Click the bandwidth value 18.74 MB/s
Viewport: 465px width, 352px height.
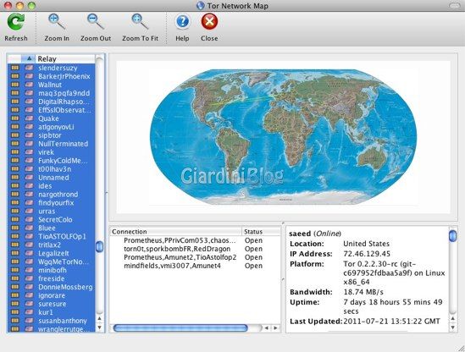[x=363, y=292]
